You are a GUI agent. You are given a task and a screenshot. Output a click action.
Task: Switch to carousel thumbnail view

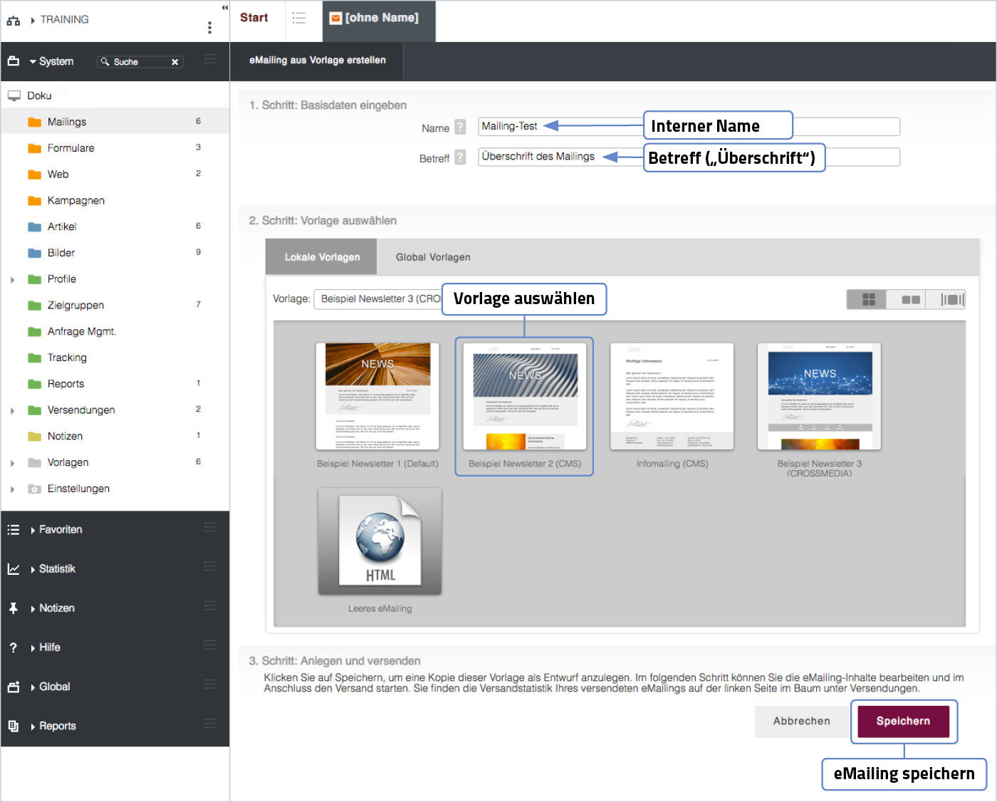951,299
